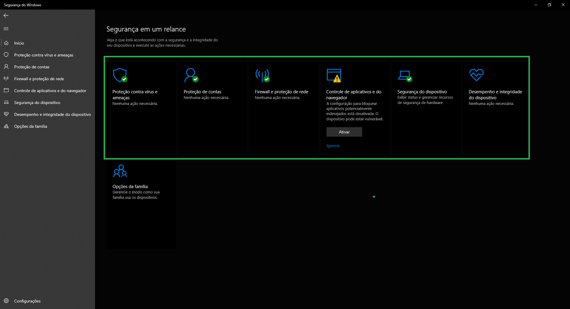Open device performance heart tile icon
The width and height of the screenshot is (570, 309).
pos(476,75)
